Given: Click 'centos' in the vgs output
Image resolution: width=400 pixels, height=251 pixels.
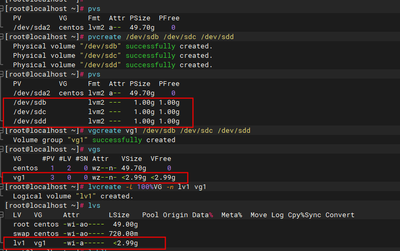Looking at the screenshot, I should click(26, 168).
